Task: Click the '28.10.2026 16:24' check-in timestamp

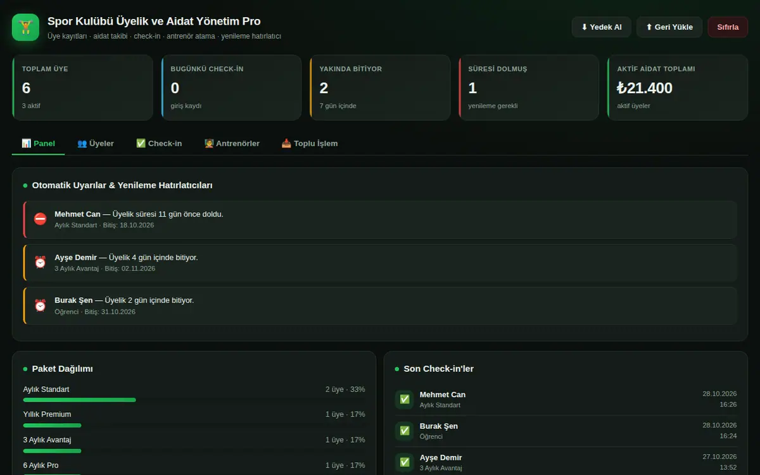Action: tap(719, 431)
